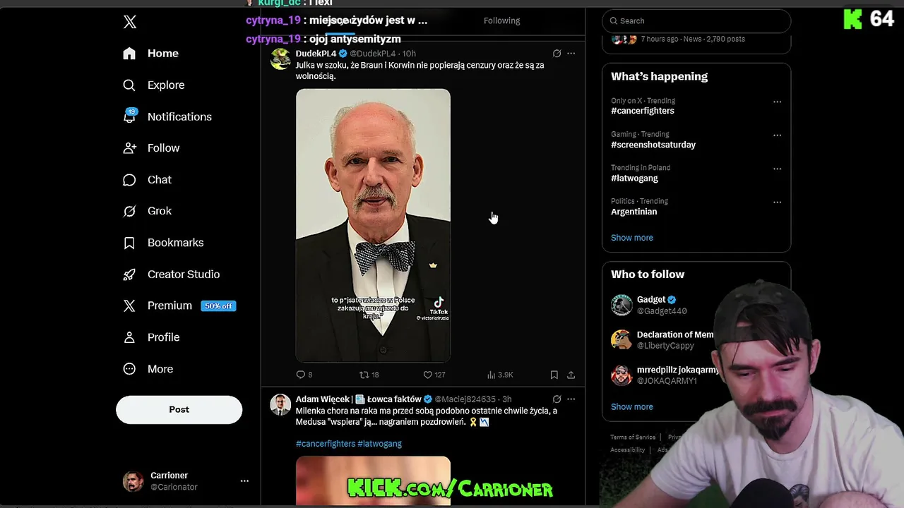Open the #screenshotsaturday trending topic
The height and width of the screenshot is (508, 904).
pos(653,145)
